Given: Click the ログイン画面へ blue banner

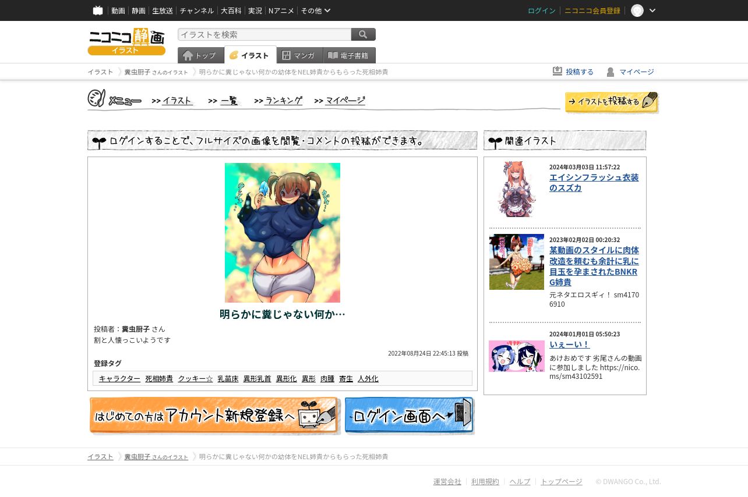Looking at the screenshot, I should pyautogui.click(x=410, y=416).
